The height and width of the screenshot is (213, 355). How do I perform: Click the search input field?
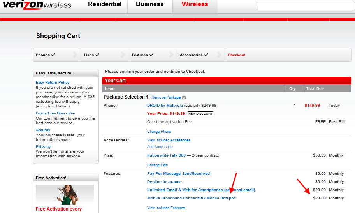306,6
